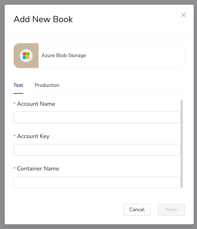Close the Add New Book dialog
Screen dimensions: 197x229
(x=184, y=15)
